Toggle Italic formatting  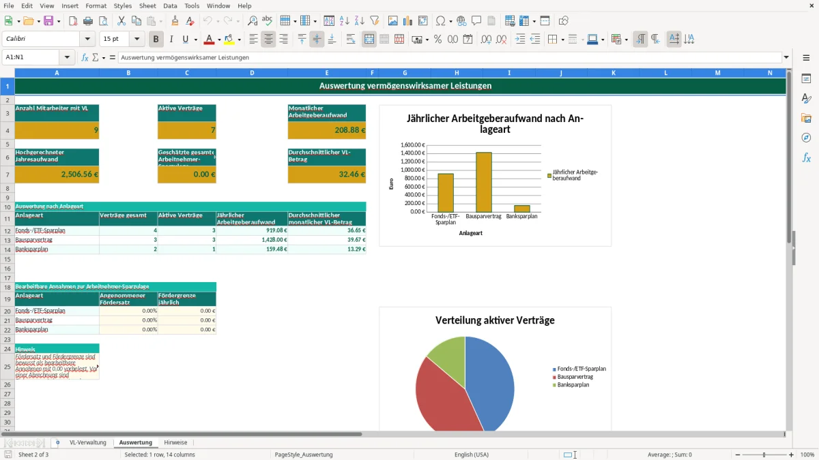171,40
